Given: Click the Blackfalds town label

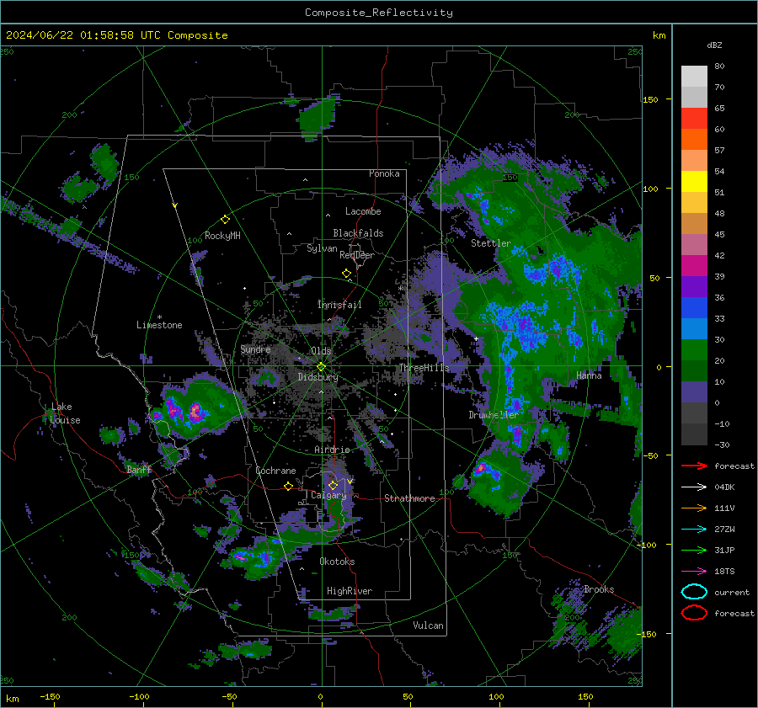Looking at the screenshot, I should point(358,233).
